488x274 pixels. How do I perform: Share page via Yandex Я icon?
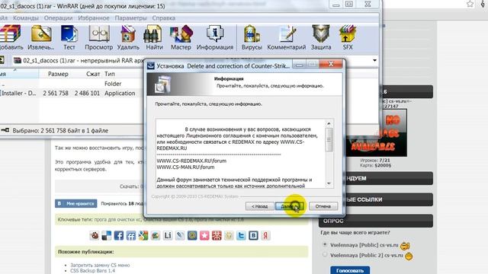click(265, 235)
